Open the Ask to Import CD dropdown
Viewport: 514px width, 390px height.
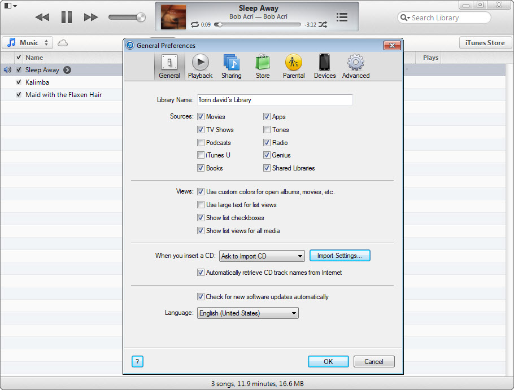pyautogui.click(x=262, y=256)
